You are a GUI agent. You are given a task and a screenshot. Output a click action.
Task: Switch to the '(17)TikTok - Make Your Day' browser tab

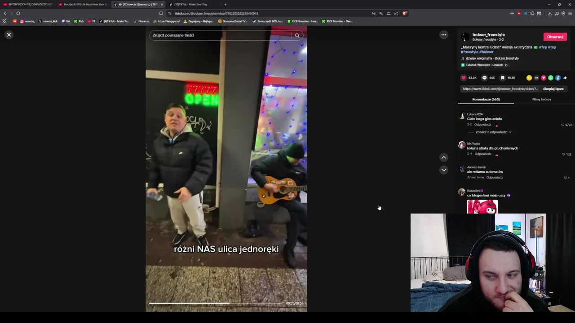coord(191,4)
